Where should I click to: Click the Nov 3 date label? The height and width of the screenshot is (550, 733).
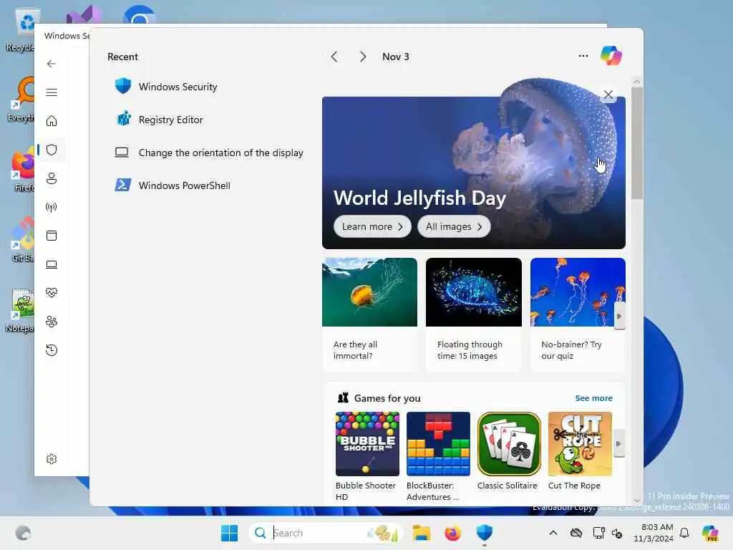[395, 57]
